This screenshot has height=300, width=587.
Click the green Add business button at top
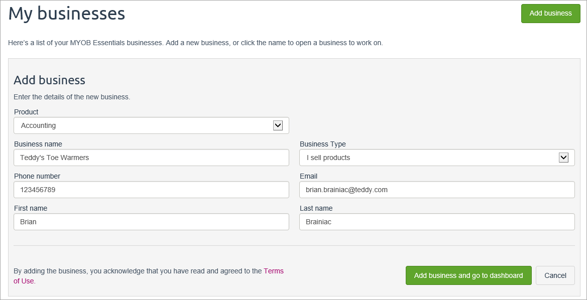coord(550,14)
